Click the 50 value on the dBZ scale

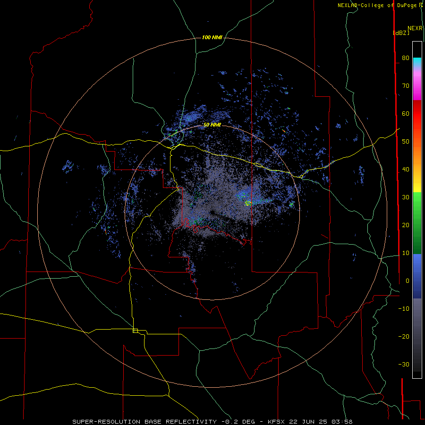(x=406, y=142)
